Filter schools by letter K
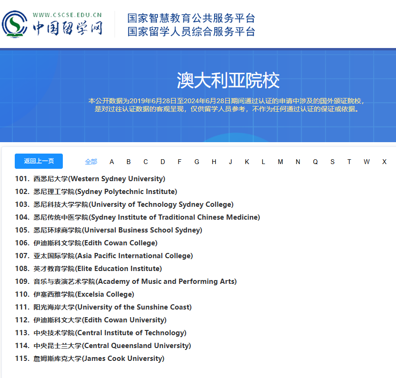 (x=247, y=162)
